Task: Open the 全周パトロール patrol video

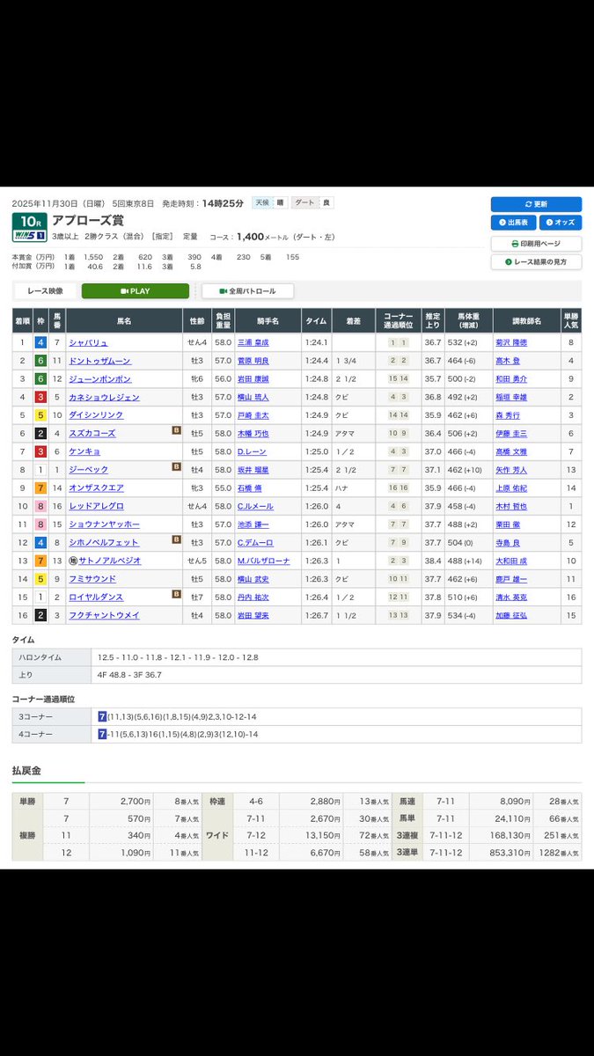Action: click(x=247, y=291)
